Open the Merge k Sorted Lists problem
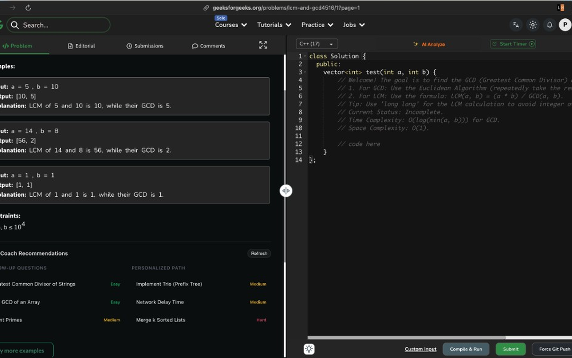Viewport: 572px width, 358px height. pyautogui.click(x=161, y=320)
